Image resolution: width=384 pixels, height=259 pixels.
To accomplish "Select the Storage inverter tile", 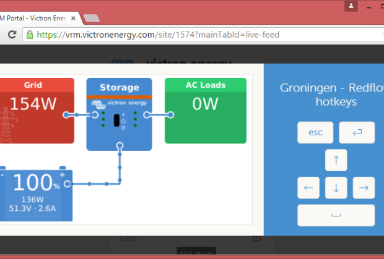I will (x=119, y=114).
